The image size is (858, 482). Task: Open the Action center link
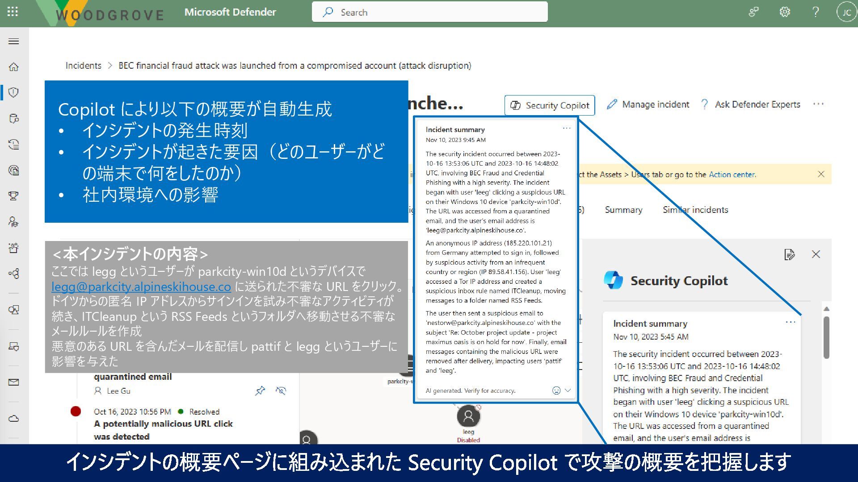[732, 175]
